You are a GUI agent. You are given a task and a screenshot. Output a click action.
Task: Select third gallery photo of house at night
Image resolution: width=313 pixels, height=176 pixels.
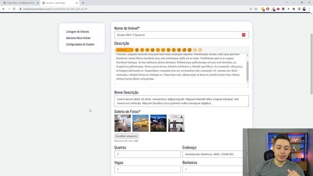coord(158,123)
